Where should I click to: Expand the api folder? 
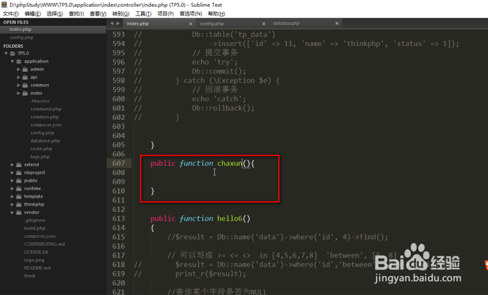pos(19,77)
